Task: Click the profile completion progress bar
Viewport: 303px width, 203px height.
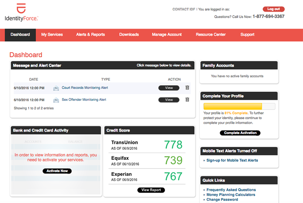Action: tap(239, 106)
